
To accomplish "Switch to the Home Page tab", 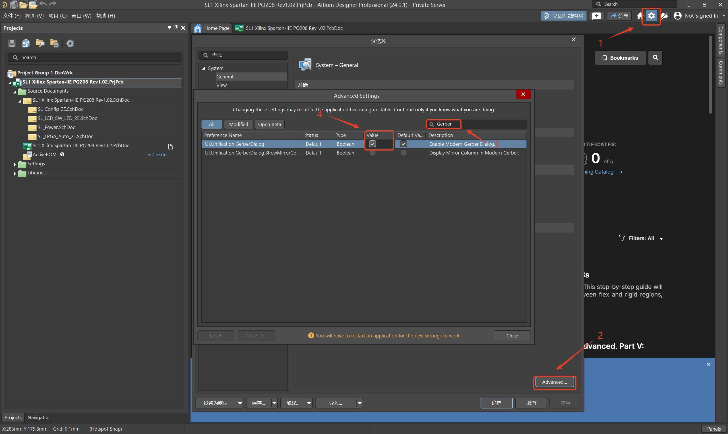I will (x=211, y=28).
